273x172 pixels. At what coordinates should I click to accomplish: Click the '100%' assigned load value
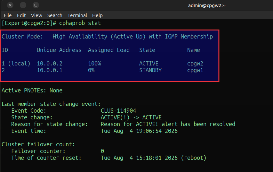[94, 64]
